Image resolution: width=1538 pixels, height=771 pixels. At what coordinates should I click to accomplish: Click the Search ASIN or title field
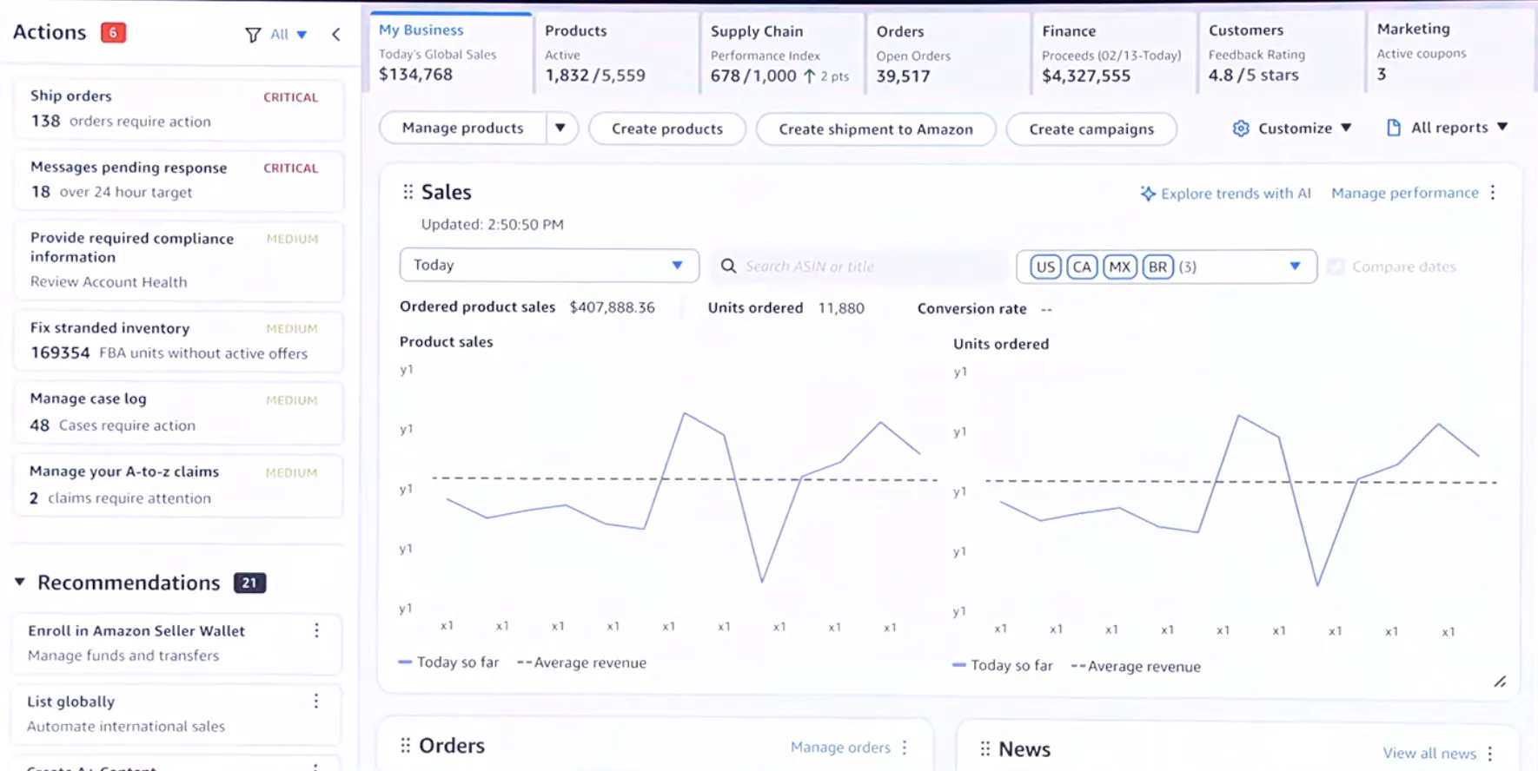(858, 266)
